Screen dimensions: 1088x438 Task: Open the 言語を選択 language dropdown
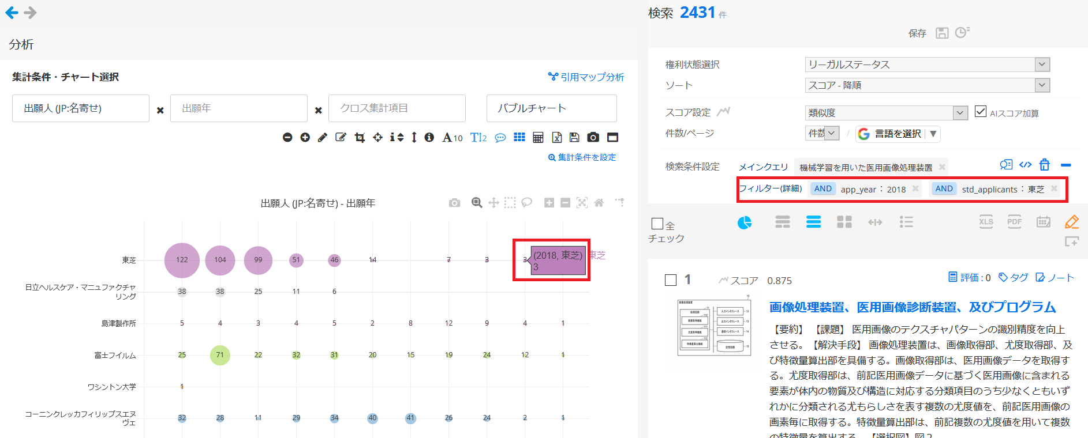[x=898, y=134]
